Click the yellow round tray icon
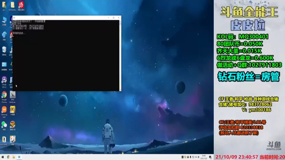The width and height of the screenshot is (285, 160). (188, 157)
